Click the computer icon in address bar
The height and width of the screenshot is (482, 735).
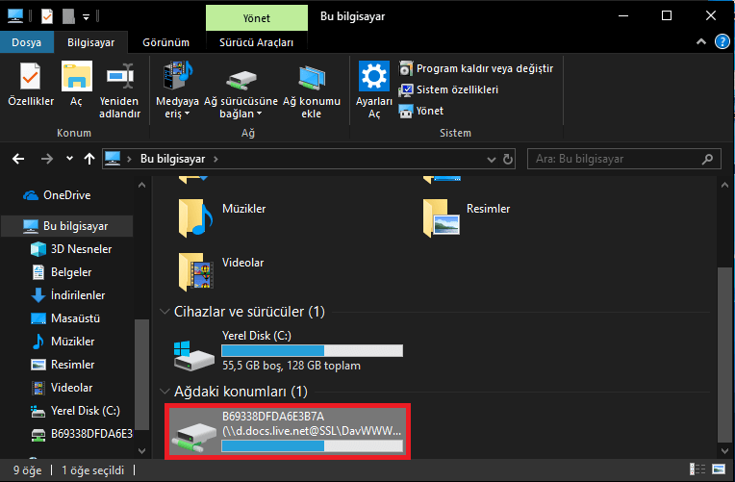(x=113, y=159)
